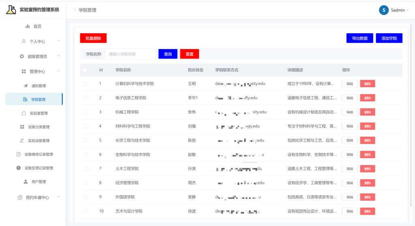Check the row for 计算机科学与技术学院
Screen dimensions: 415x226
[86, 84]
